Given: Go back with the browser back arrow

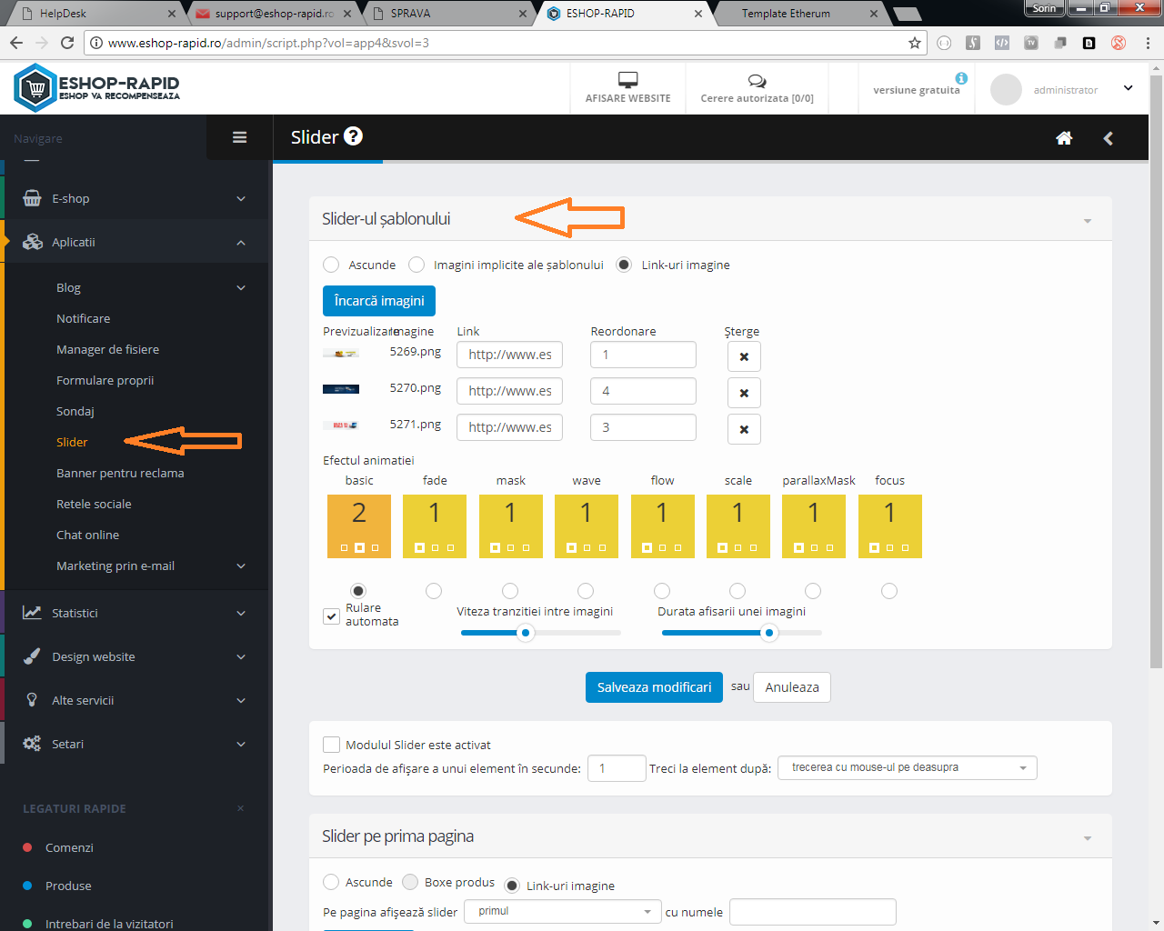Looking at the screenshot, I should pos(16,43).
